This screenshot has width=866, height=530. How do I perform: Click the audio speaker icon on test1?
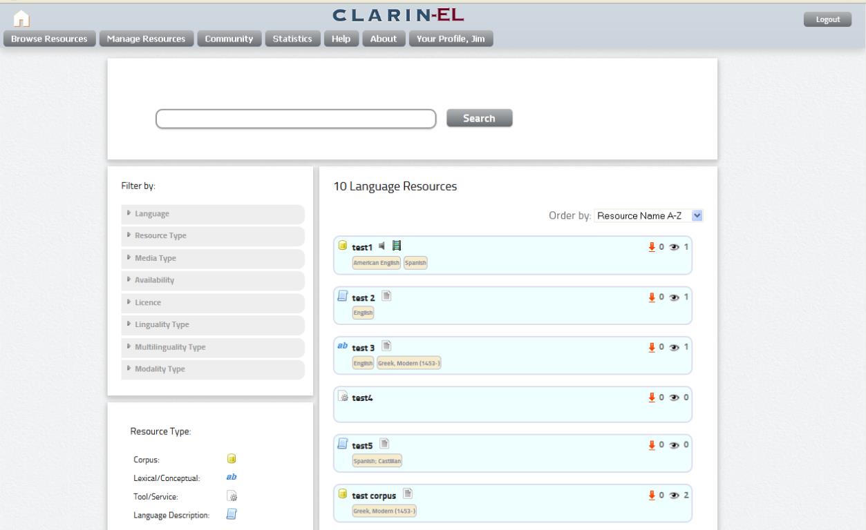[x=382, y=246]
